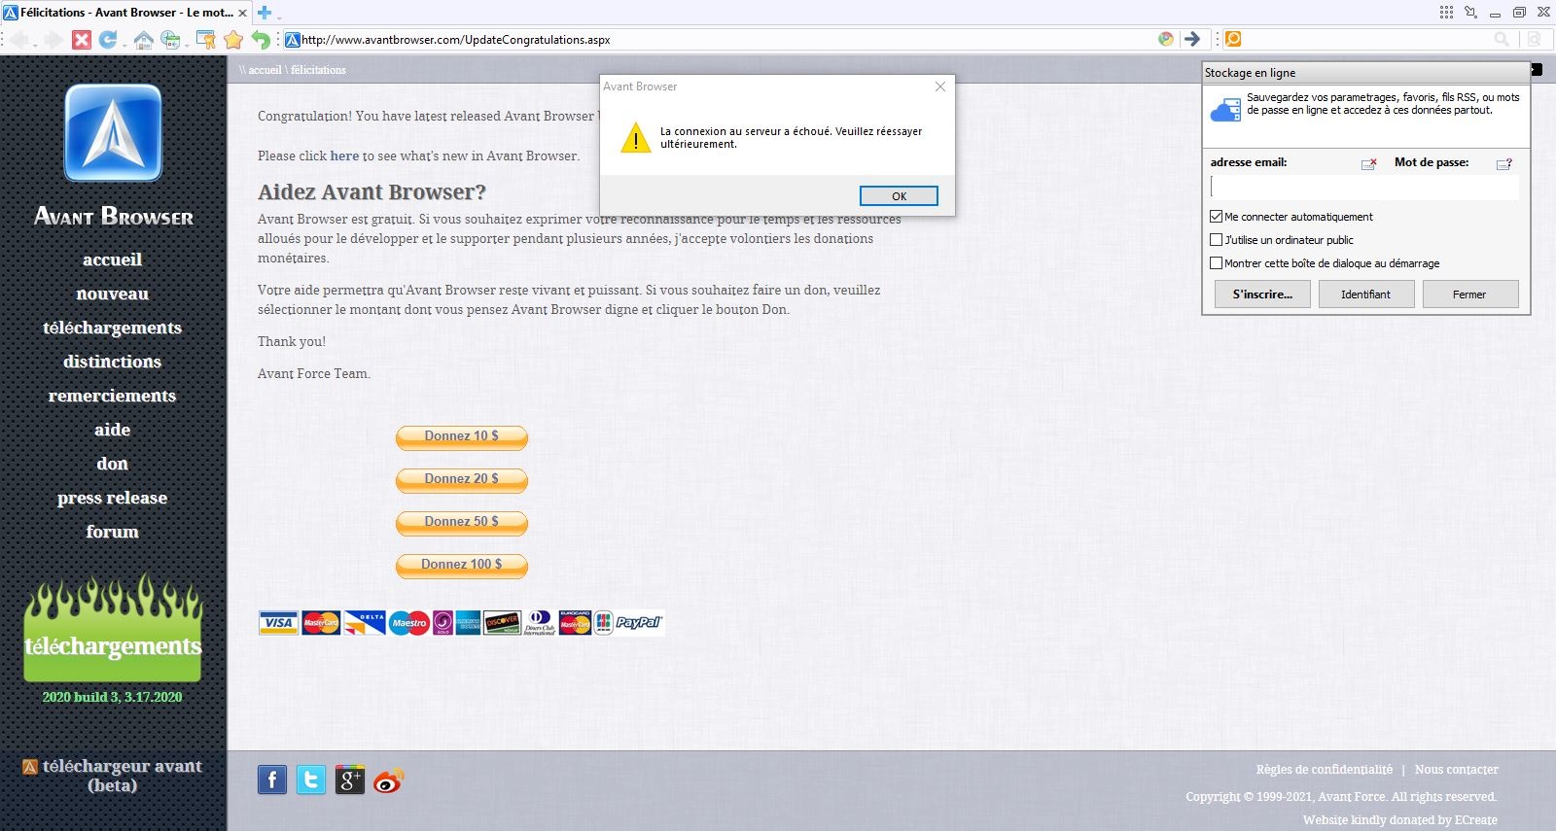Open the Facebook social icon in footer
The width and height of the screenshot is (1556, 831).
coord(272,779)
